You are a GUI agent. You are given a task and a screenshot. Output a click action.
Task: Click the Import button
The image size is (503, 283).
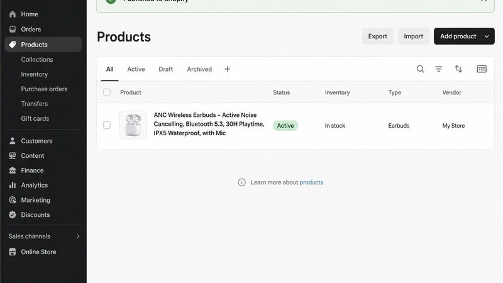coord(414,36)
